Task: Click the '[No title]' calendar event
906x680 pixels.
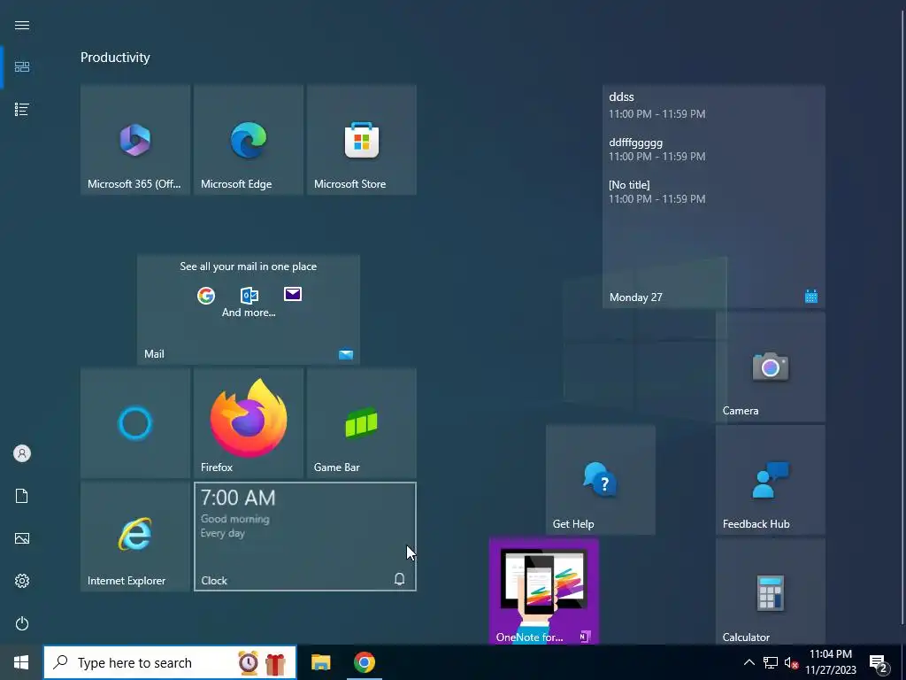Action: 657,191
